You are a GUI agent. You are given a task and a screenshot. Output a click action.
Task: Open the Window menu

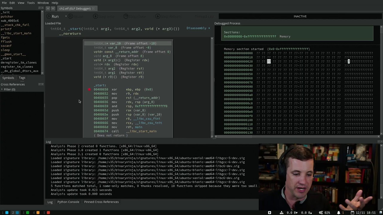[x=43, y=3]
